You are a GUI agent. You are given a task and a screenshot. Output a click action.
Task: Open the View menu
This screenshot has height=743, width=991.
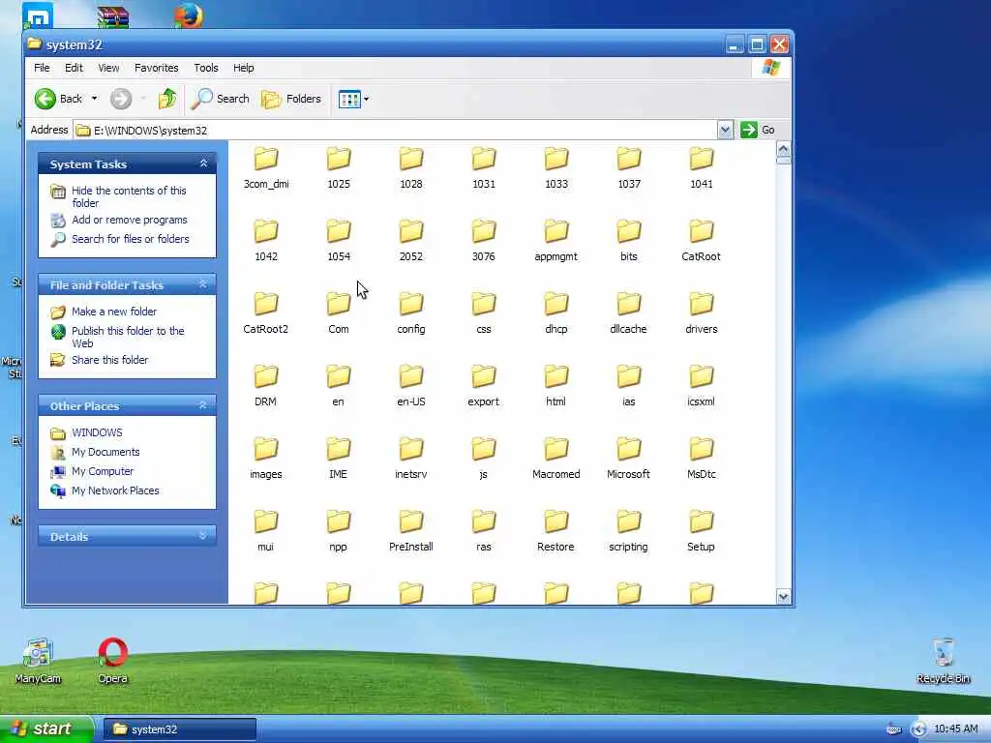click(x=108, y=68)
